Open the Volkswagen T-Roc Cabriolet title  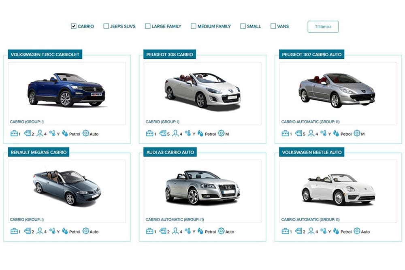pos(45,54)
